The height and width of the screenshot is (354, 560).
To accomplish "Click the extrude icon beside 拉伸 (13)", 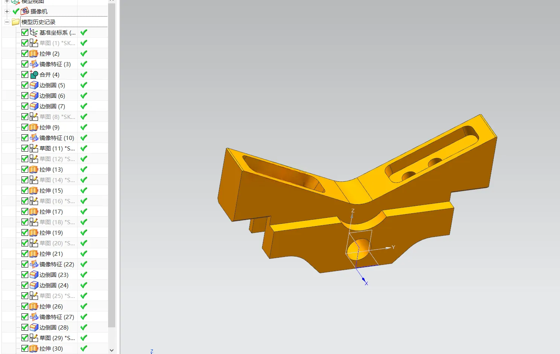I will [34, 170].
